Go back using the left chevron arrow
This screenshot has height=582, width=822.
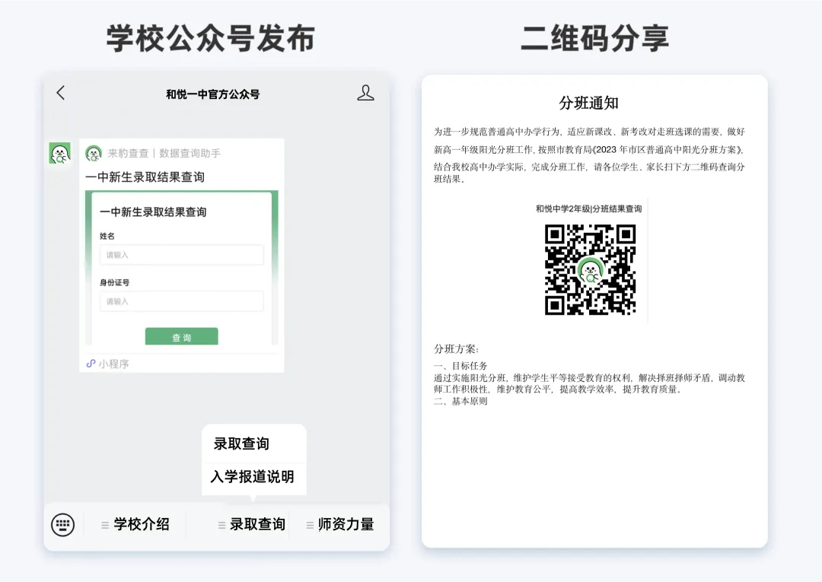[x=61, y=93]
